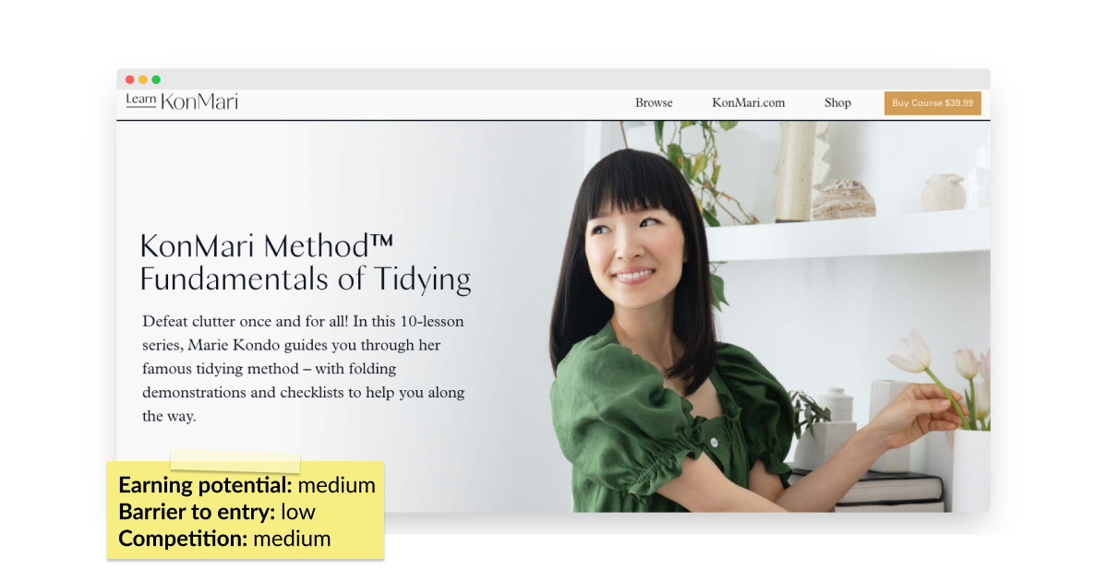Maximize the window using the green button
This screenshot has height=581, width=1108.
tap(156, 79)
